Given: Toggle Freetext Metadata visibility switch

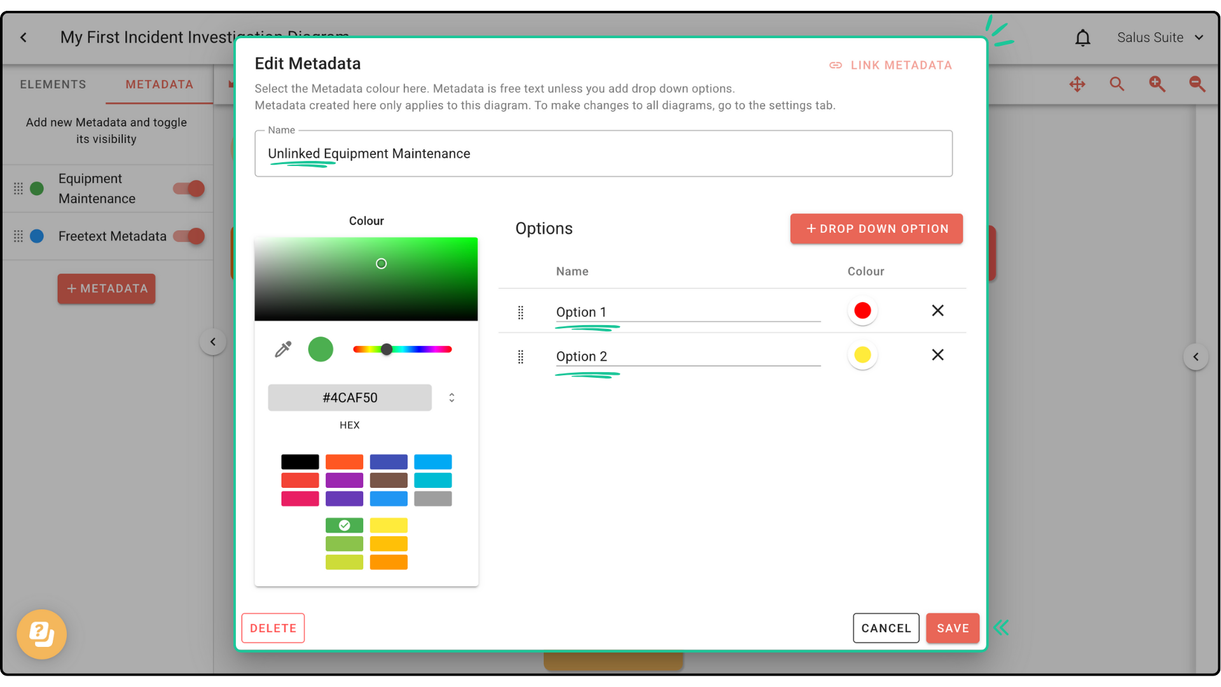Looking at the screenshot, I should point(190,236).
